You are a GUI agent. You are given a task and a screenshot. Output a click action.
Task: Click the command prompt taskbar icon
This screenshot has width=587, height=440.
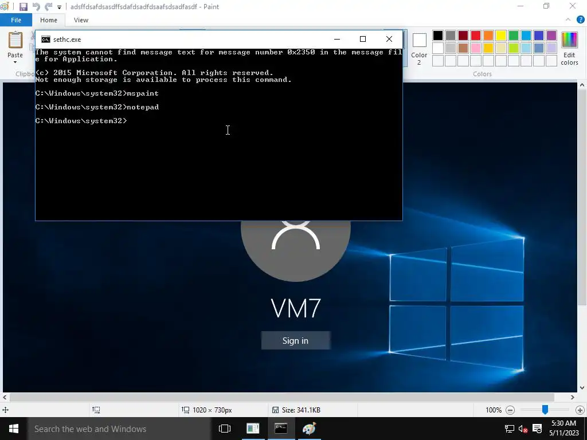tap(281, 429)
